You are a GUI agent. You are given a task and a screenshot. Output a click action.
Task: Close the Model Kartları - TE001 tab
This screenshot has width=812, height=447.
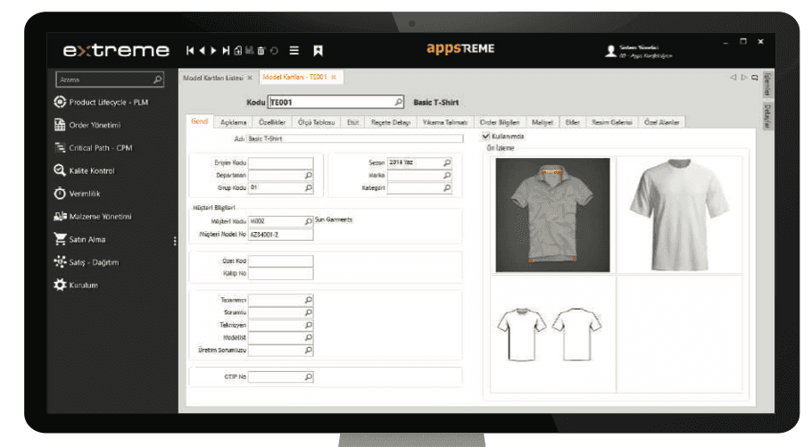(x=334, y=77)
